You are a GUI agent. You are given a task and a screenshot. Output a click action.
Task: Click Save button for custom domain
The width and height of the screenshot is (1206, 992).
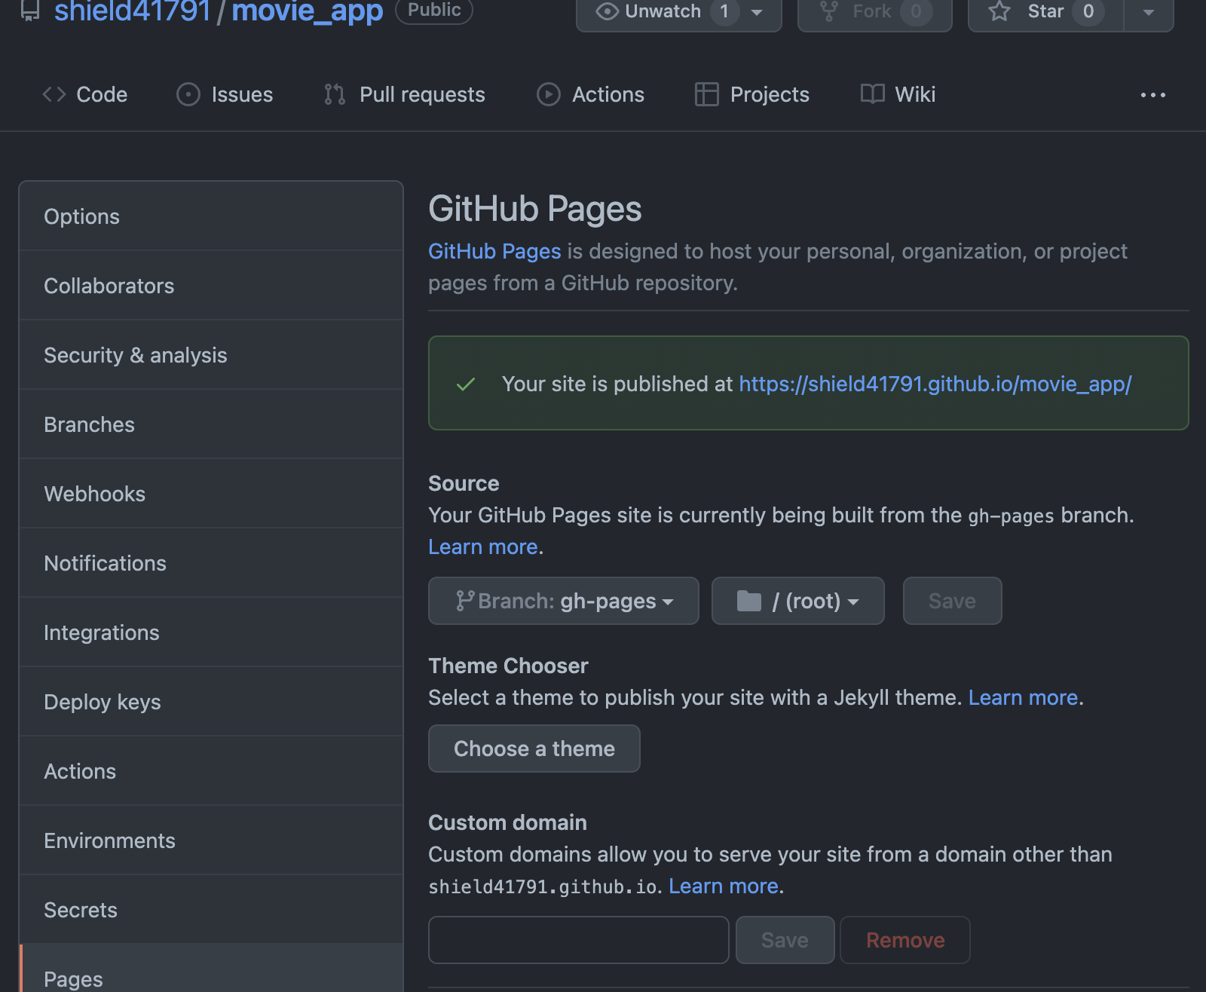[785, 940]
